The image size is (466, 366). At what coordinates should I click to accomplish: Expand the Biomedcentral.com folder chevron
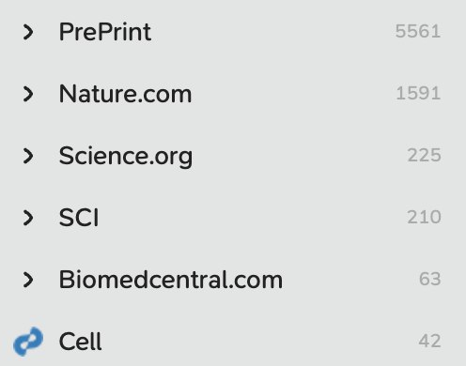point(28,280)
